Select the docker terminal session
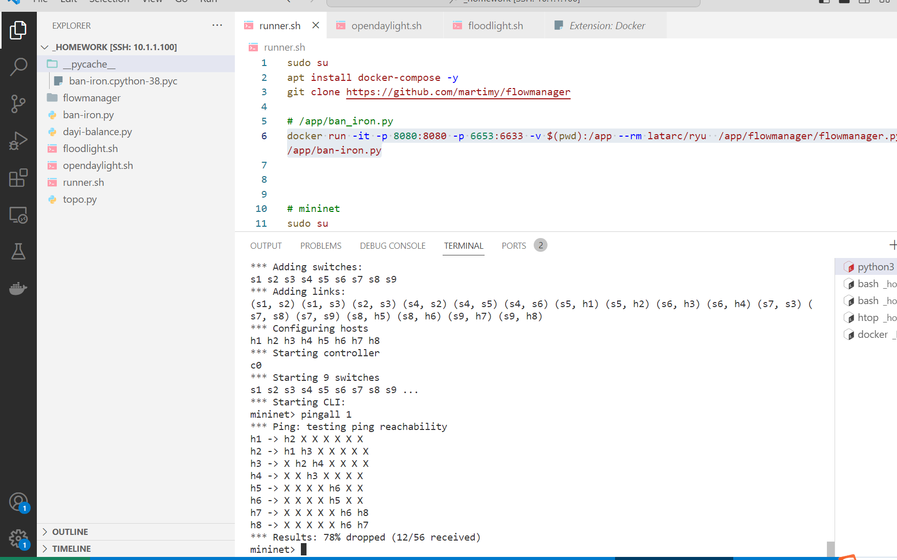Viewport: 897px width, 560px height. click(867, 334)
